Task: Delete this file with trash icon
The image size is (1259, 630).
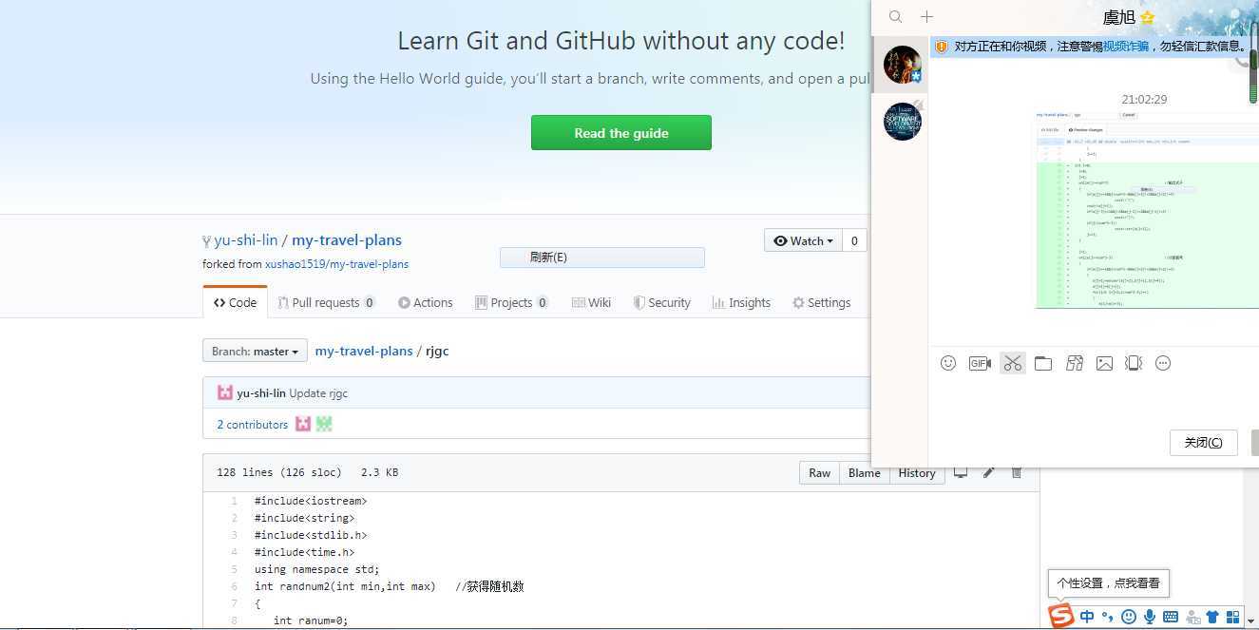Action: click(1017, 472)
